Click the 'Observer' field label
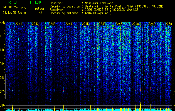Screen dimensions: 175x111 (56, 3)
